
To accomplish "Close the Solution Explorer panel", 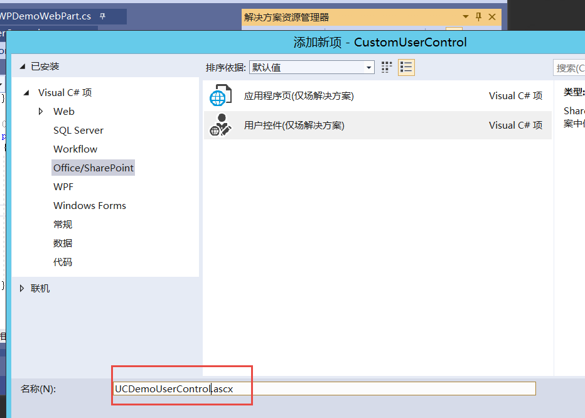I will click(492, 17).
